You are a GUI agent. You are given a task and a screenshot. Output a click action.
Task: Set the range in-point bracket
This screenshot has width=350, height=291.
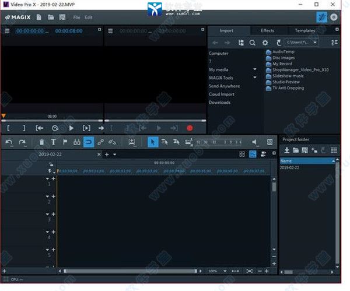point(8,128)
